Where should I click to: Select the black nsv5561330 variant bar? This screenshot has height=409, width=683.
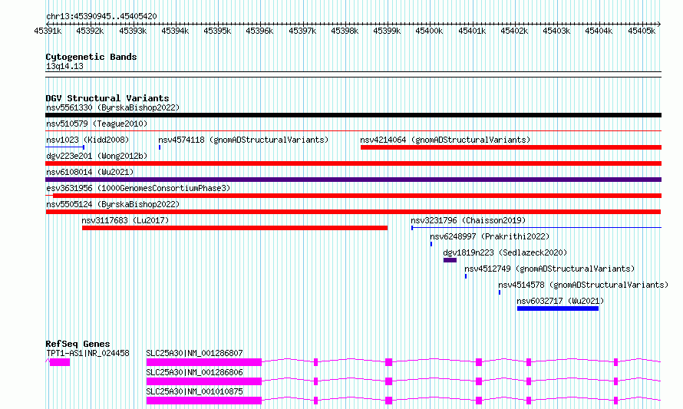[353, 115]
